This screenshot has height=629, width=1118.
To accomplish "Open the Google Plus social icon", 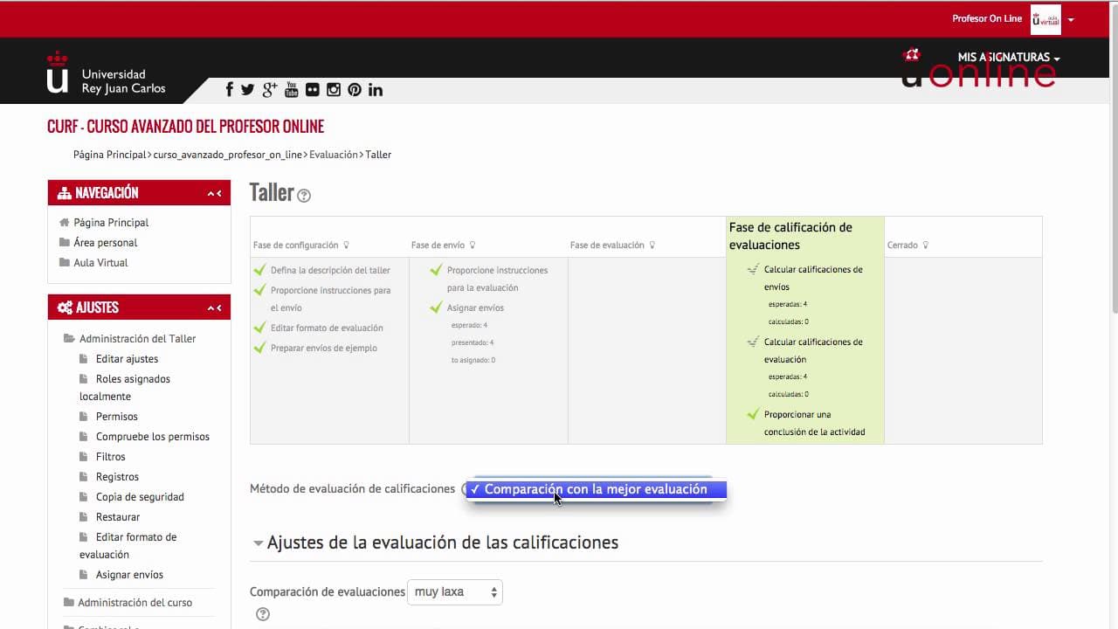I will [x=270, y=89].
